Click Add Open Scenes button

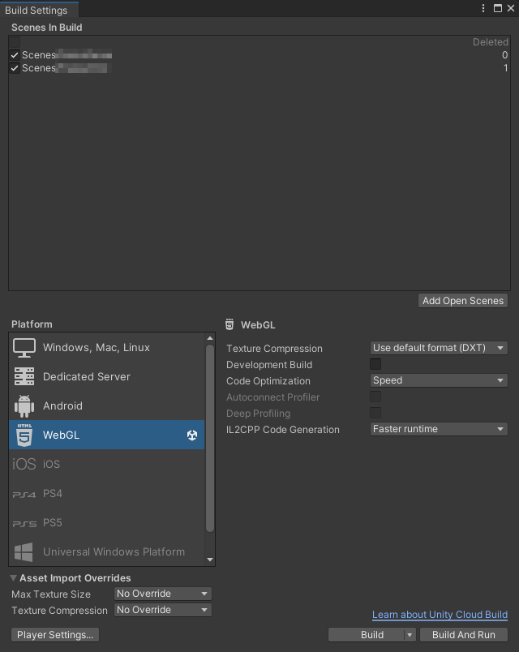click(463, 301)
